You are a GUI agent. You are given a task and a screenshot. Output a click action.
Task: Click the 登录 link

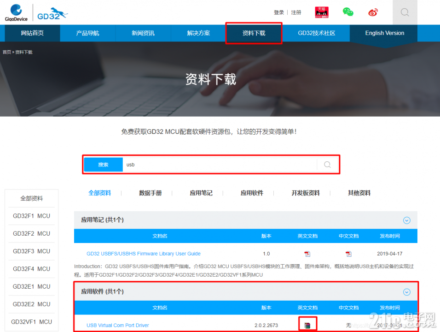279,12
